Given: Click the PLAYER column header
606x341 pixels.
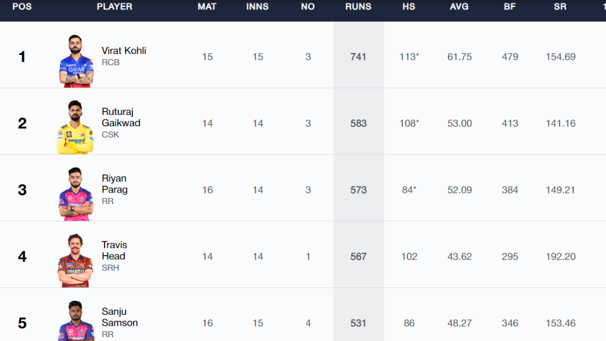Looking at the screenshot, I should click(x=115, y=7).
